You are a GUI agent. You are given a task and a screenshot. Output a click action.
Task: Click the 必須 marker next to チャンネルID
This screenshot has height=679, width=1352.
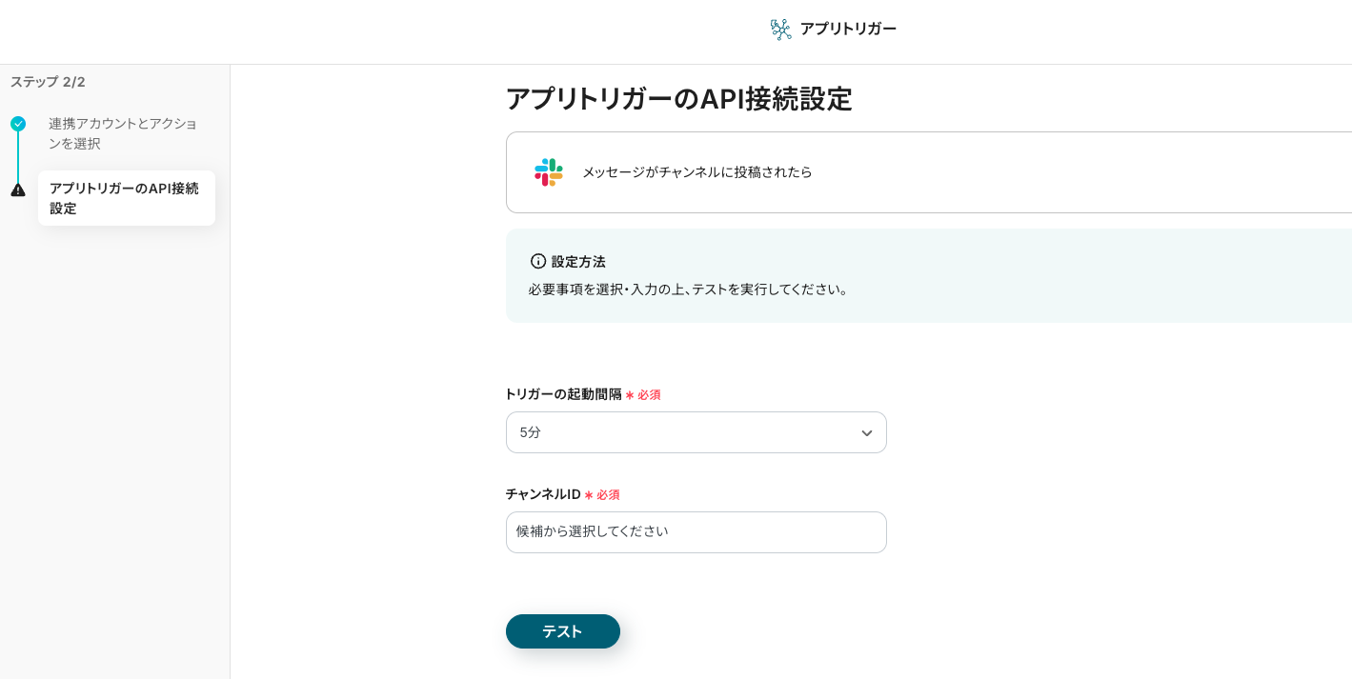(x=608, y=495)
